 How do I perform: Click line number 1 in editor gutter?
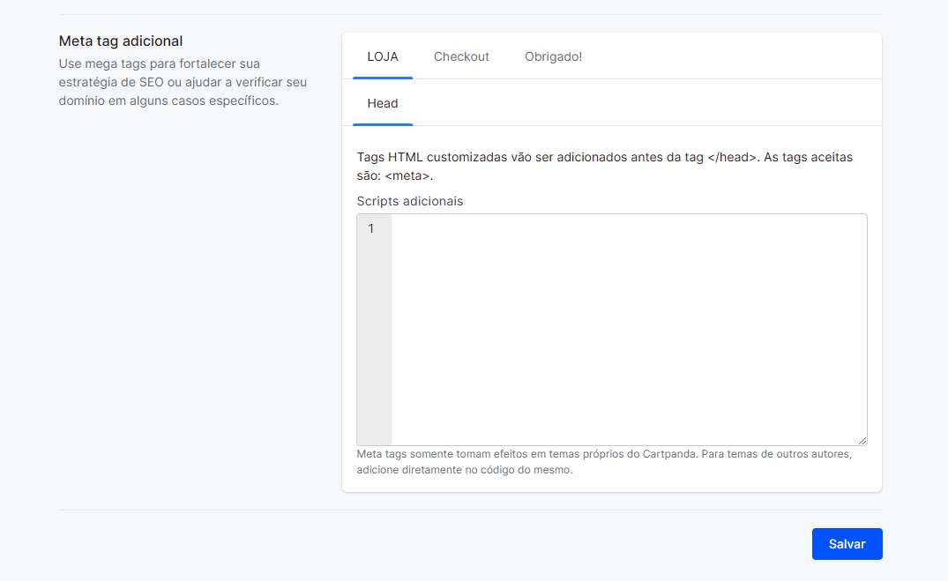tap(371, 229)
